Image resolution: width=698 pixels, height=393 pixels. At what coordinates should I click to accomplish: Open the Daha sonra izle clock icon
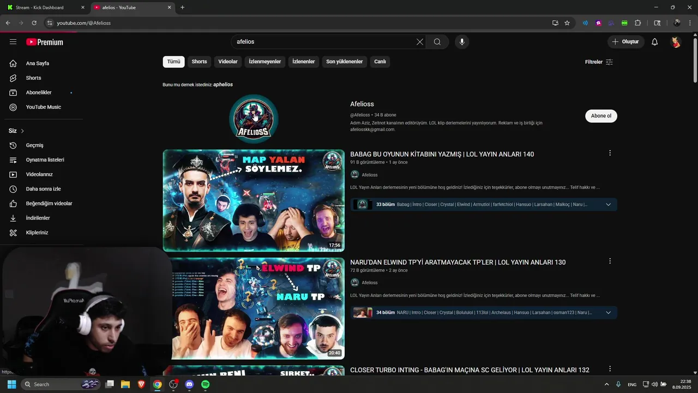(13, 189)
